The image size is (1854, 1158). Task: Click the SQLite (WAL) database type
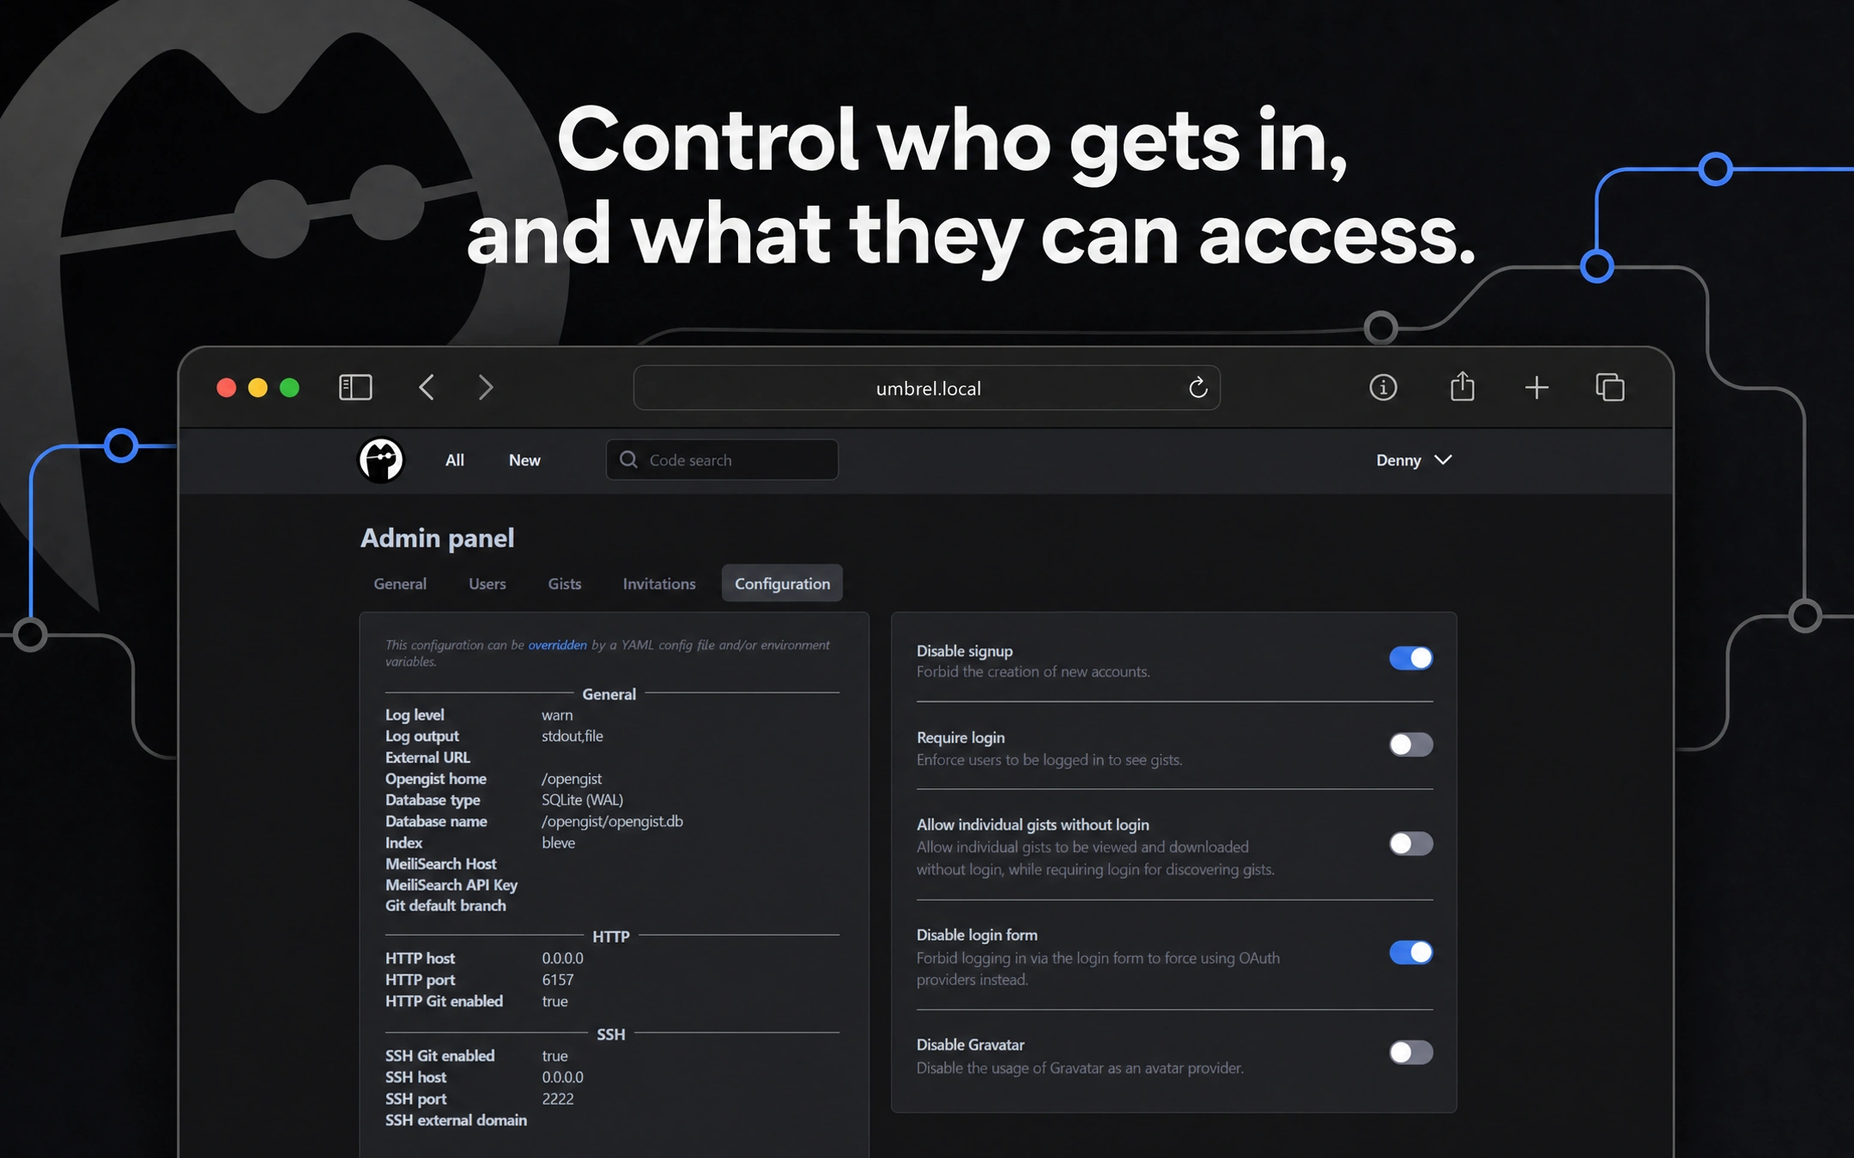[583, 799]
